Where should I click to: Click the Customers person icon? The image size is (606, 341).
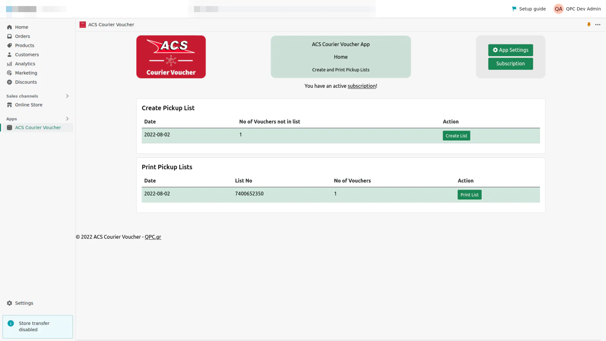coord(9,55)
